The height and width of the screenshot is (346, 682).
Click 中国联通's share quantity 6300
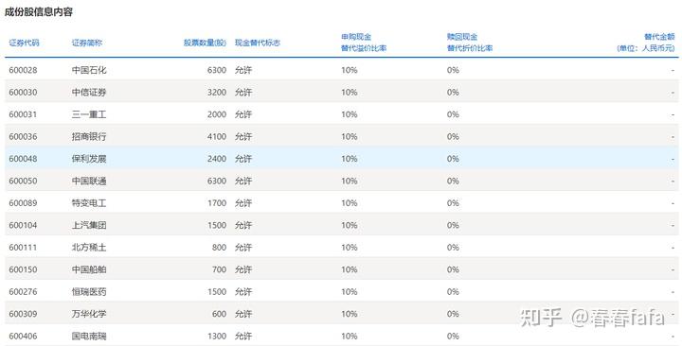pos(217,181)
